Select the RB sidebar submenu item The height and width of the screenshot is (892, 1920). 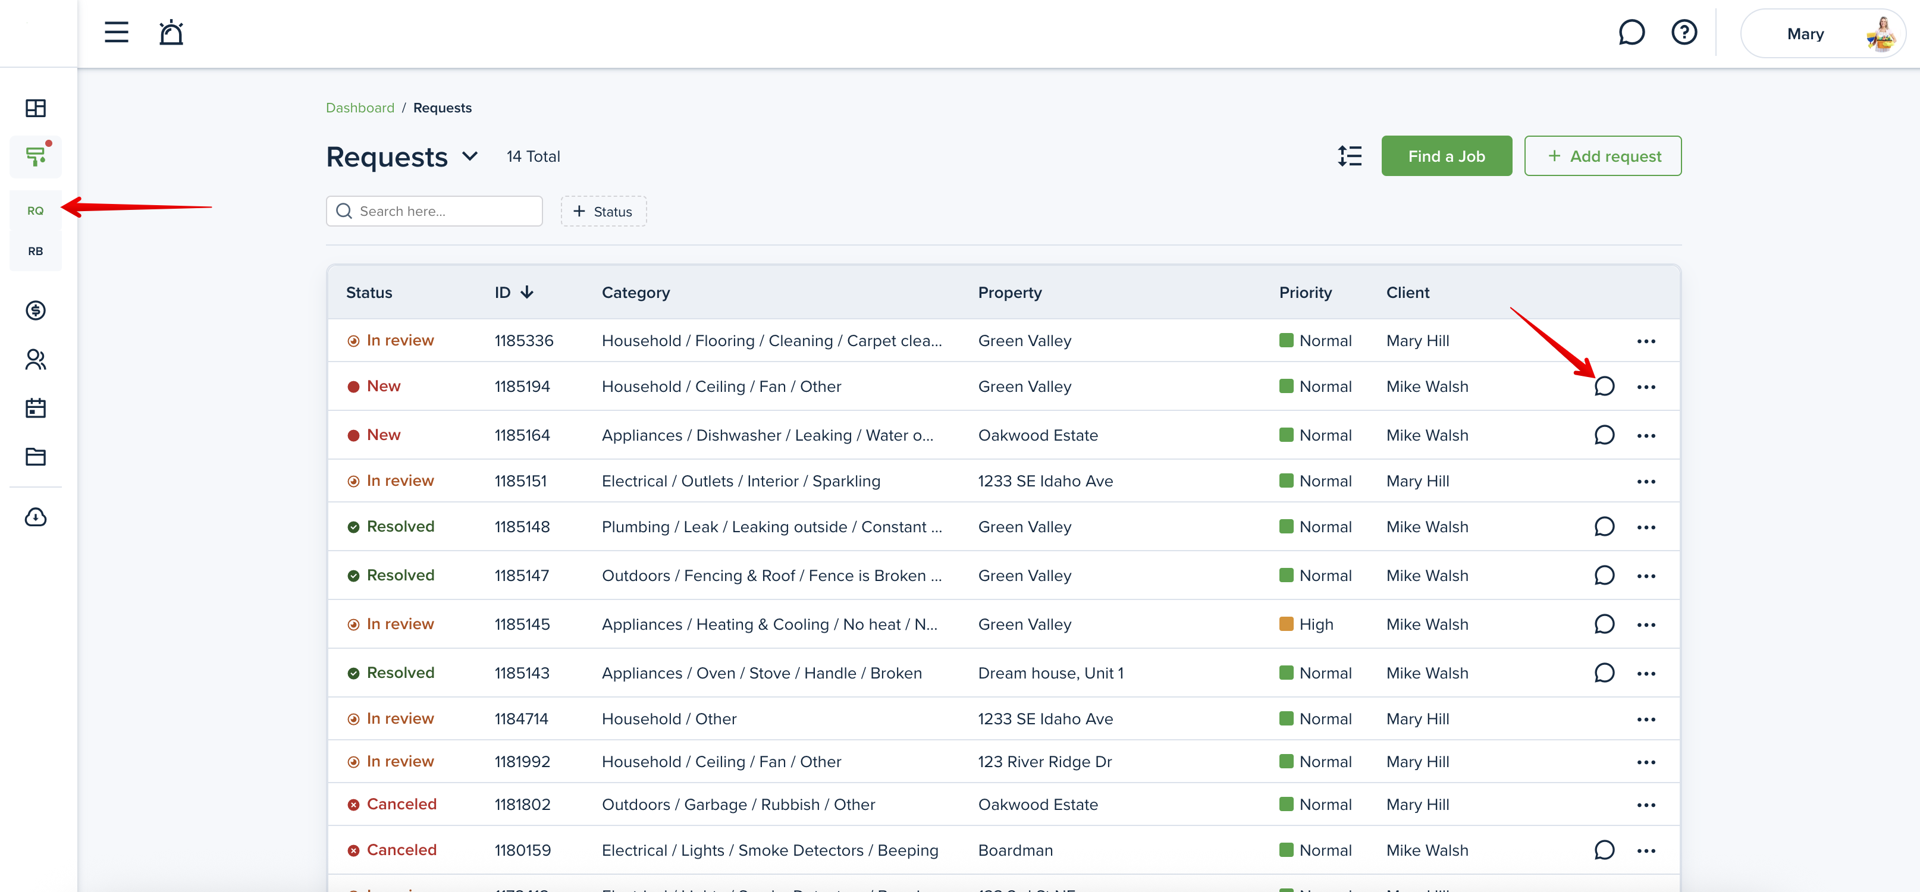(36, 251)
